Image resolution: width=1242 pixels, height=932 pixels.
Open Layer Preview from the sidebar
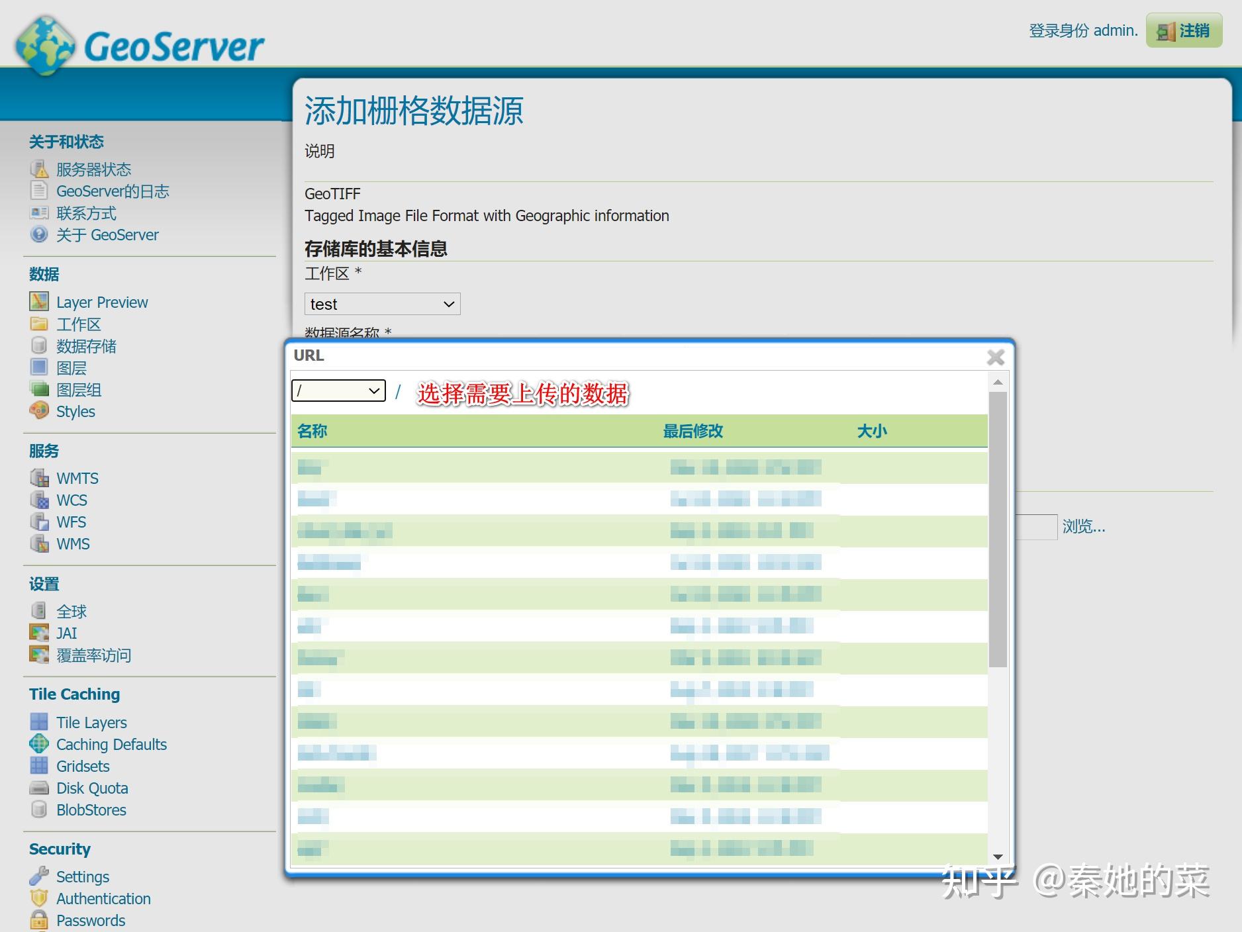click(101, 302)
